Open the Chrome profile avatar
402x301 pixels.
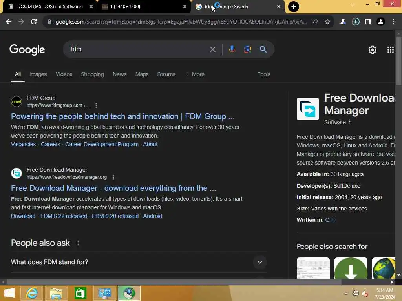pyautogui.click(x=381, y=22)
